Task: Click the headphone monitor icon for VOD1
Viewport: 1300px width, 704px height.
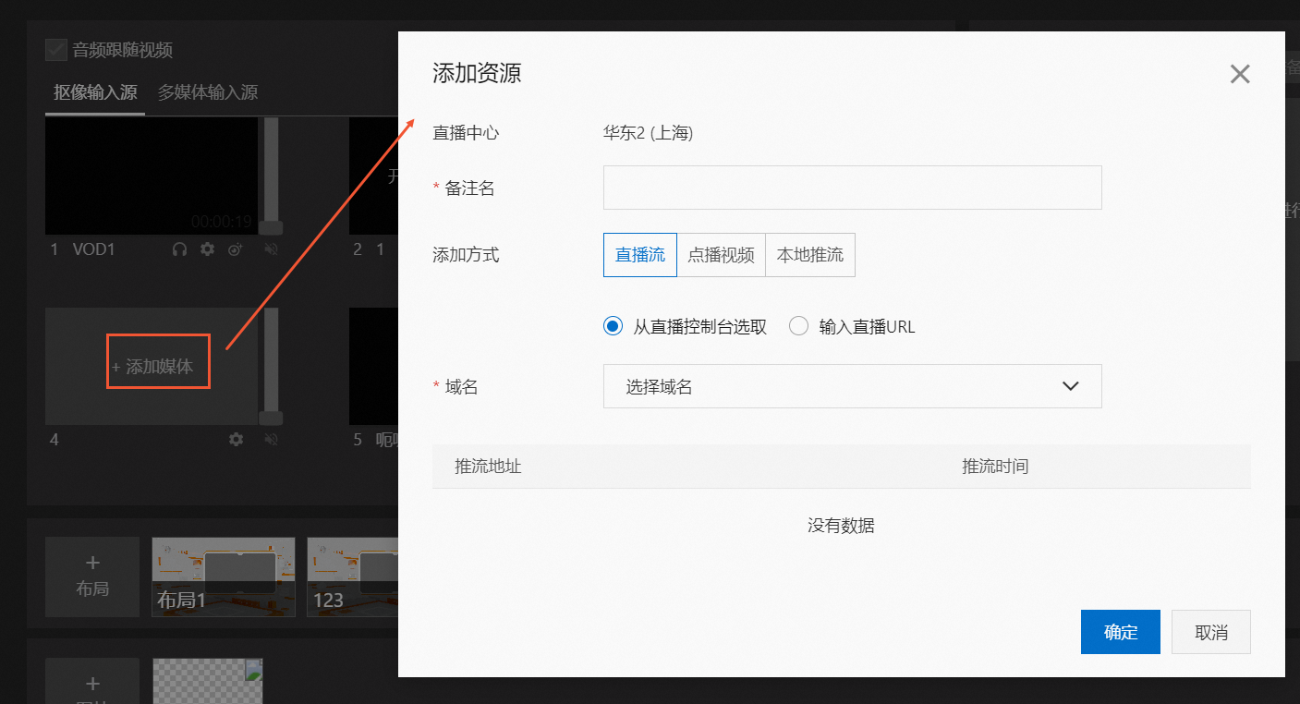Action: coord(180,249)
